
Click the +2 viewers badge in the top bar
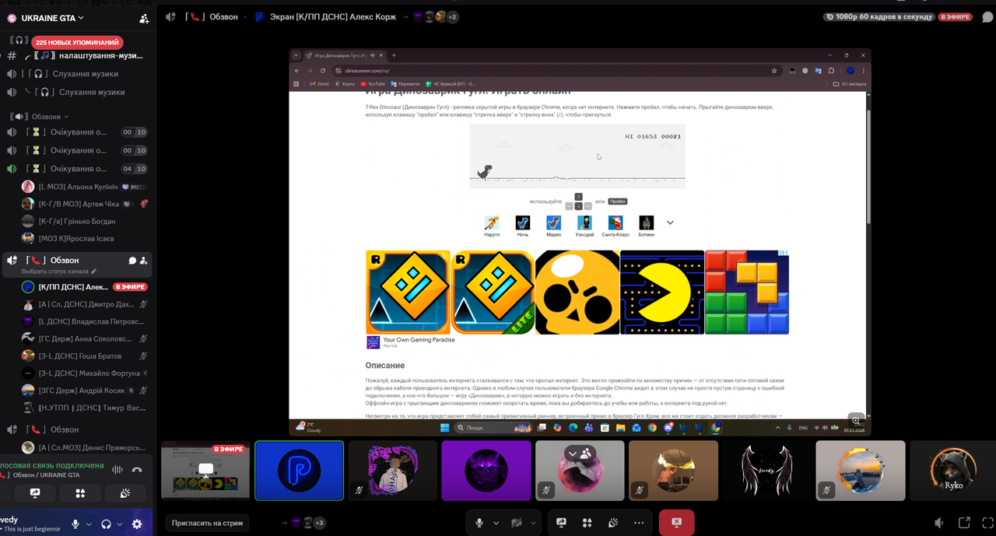[x=452, y=17]
